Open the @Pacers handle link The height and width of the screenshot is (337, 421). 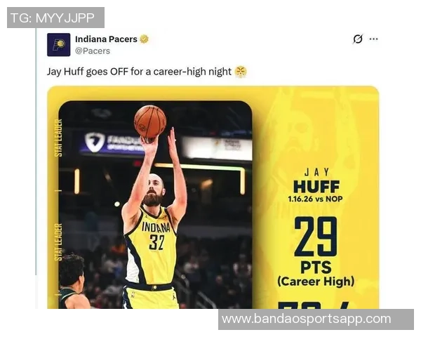pos(93,51)
